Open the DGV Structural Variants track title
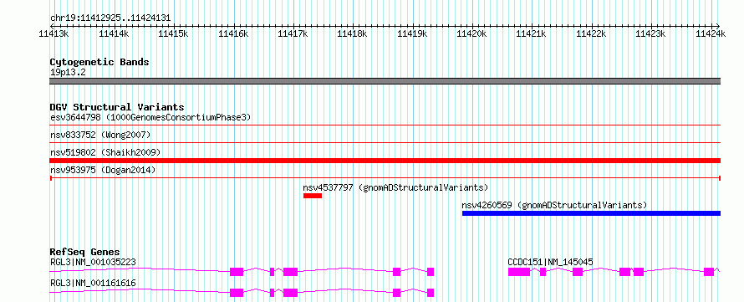The height and width of the screenshot is (302, 744). (x=117, y=107)
